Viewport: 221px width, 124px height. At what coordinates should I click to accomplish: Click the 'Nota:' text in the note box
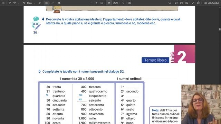[156, 110]
